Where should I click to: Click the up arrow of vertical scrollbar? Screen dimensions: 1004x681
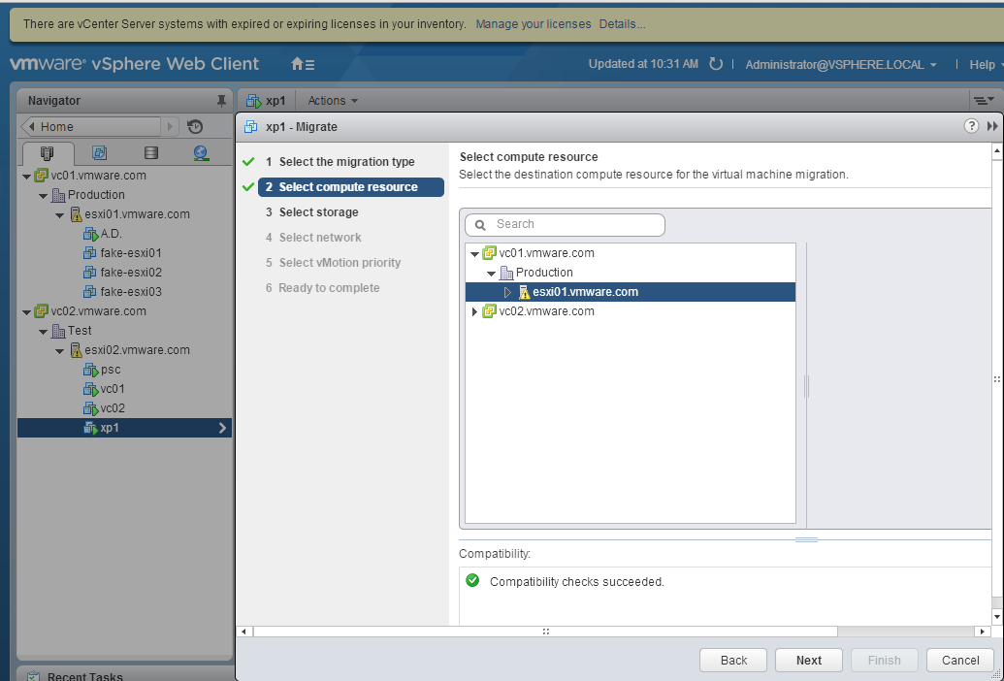pyautogui.click(x=997, y=153)
